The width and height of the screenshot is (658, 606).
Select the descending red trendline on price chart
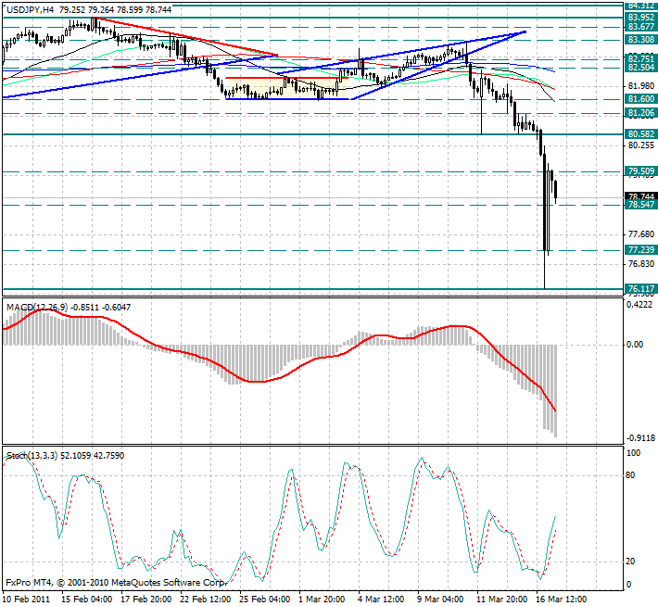(184, 36)
